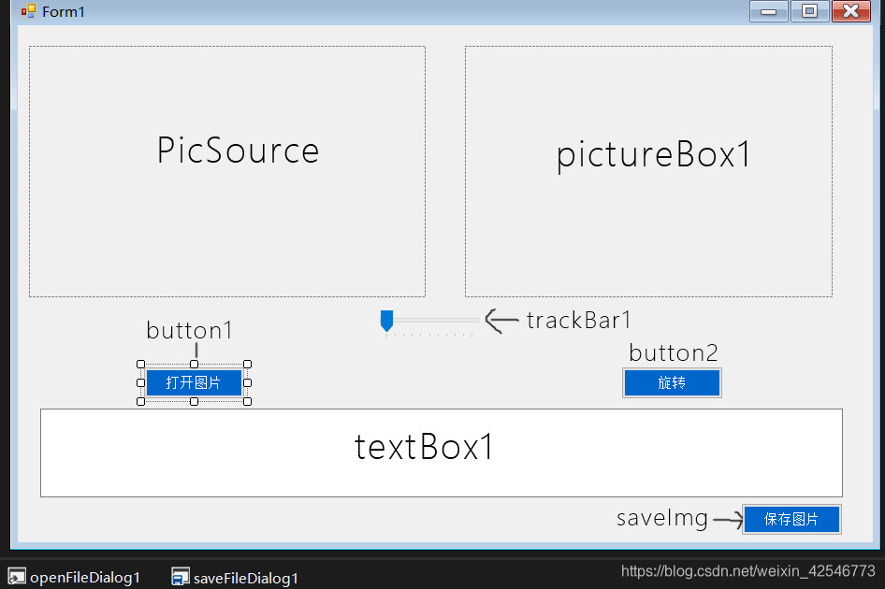Select the pictureBox1 picture box
This screenshot has width=885, height=589.
[x=648, y=171]
